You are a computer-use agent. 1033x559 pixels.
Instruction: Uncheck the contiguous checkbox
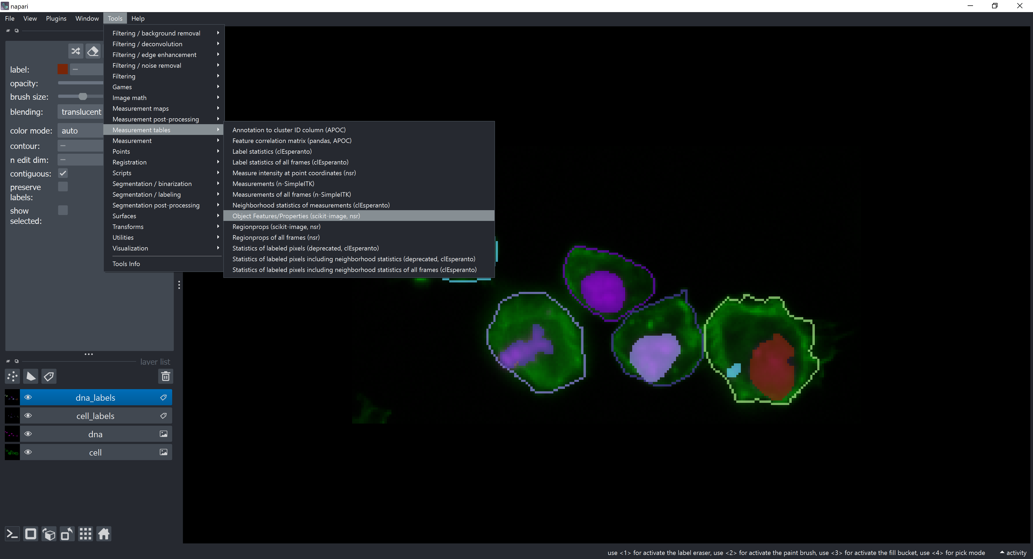click(x=63, y=173)
